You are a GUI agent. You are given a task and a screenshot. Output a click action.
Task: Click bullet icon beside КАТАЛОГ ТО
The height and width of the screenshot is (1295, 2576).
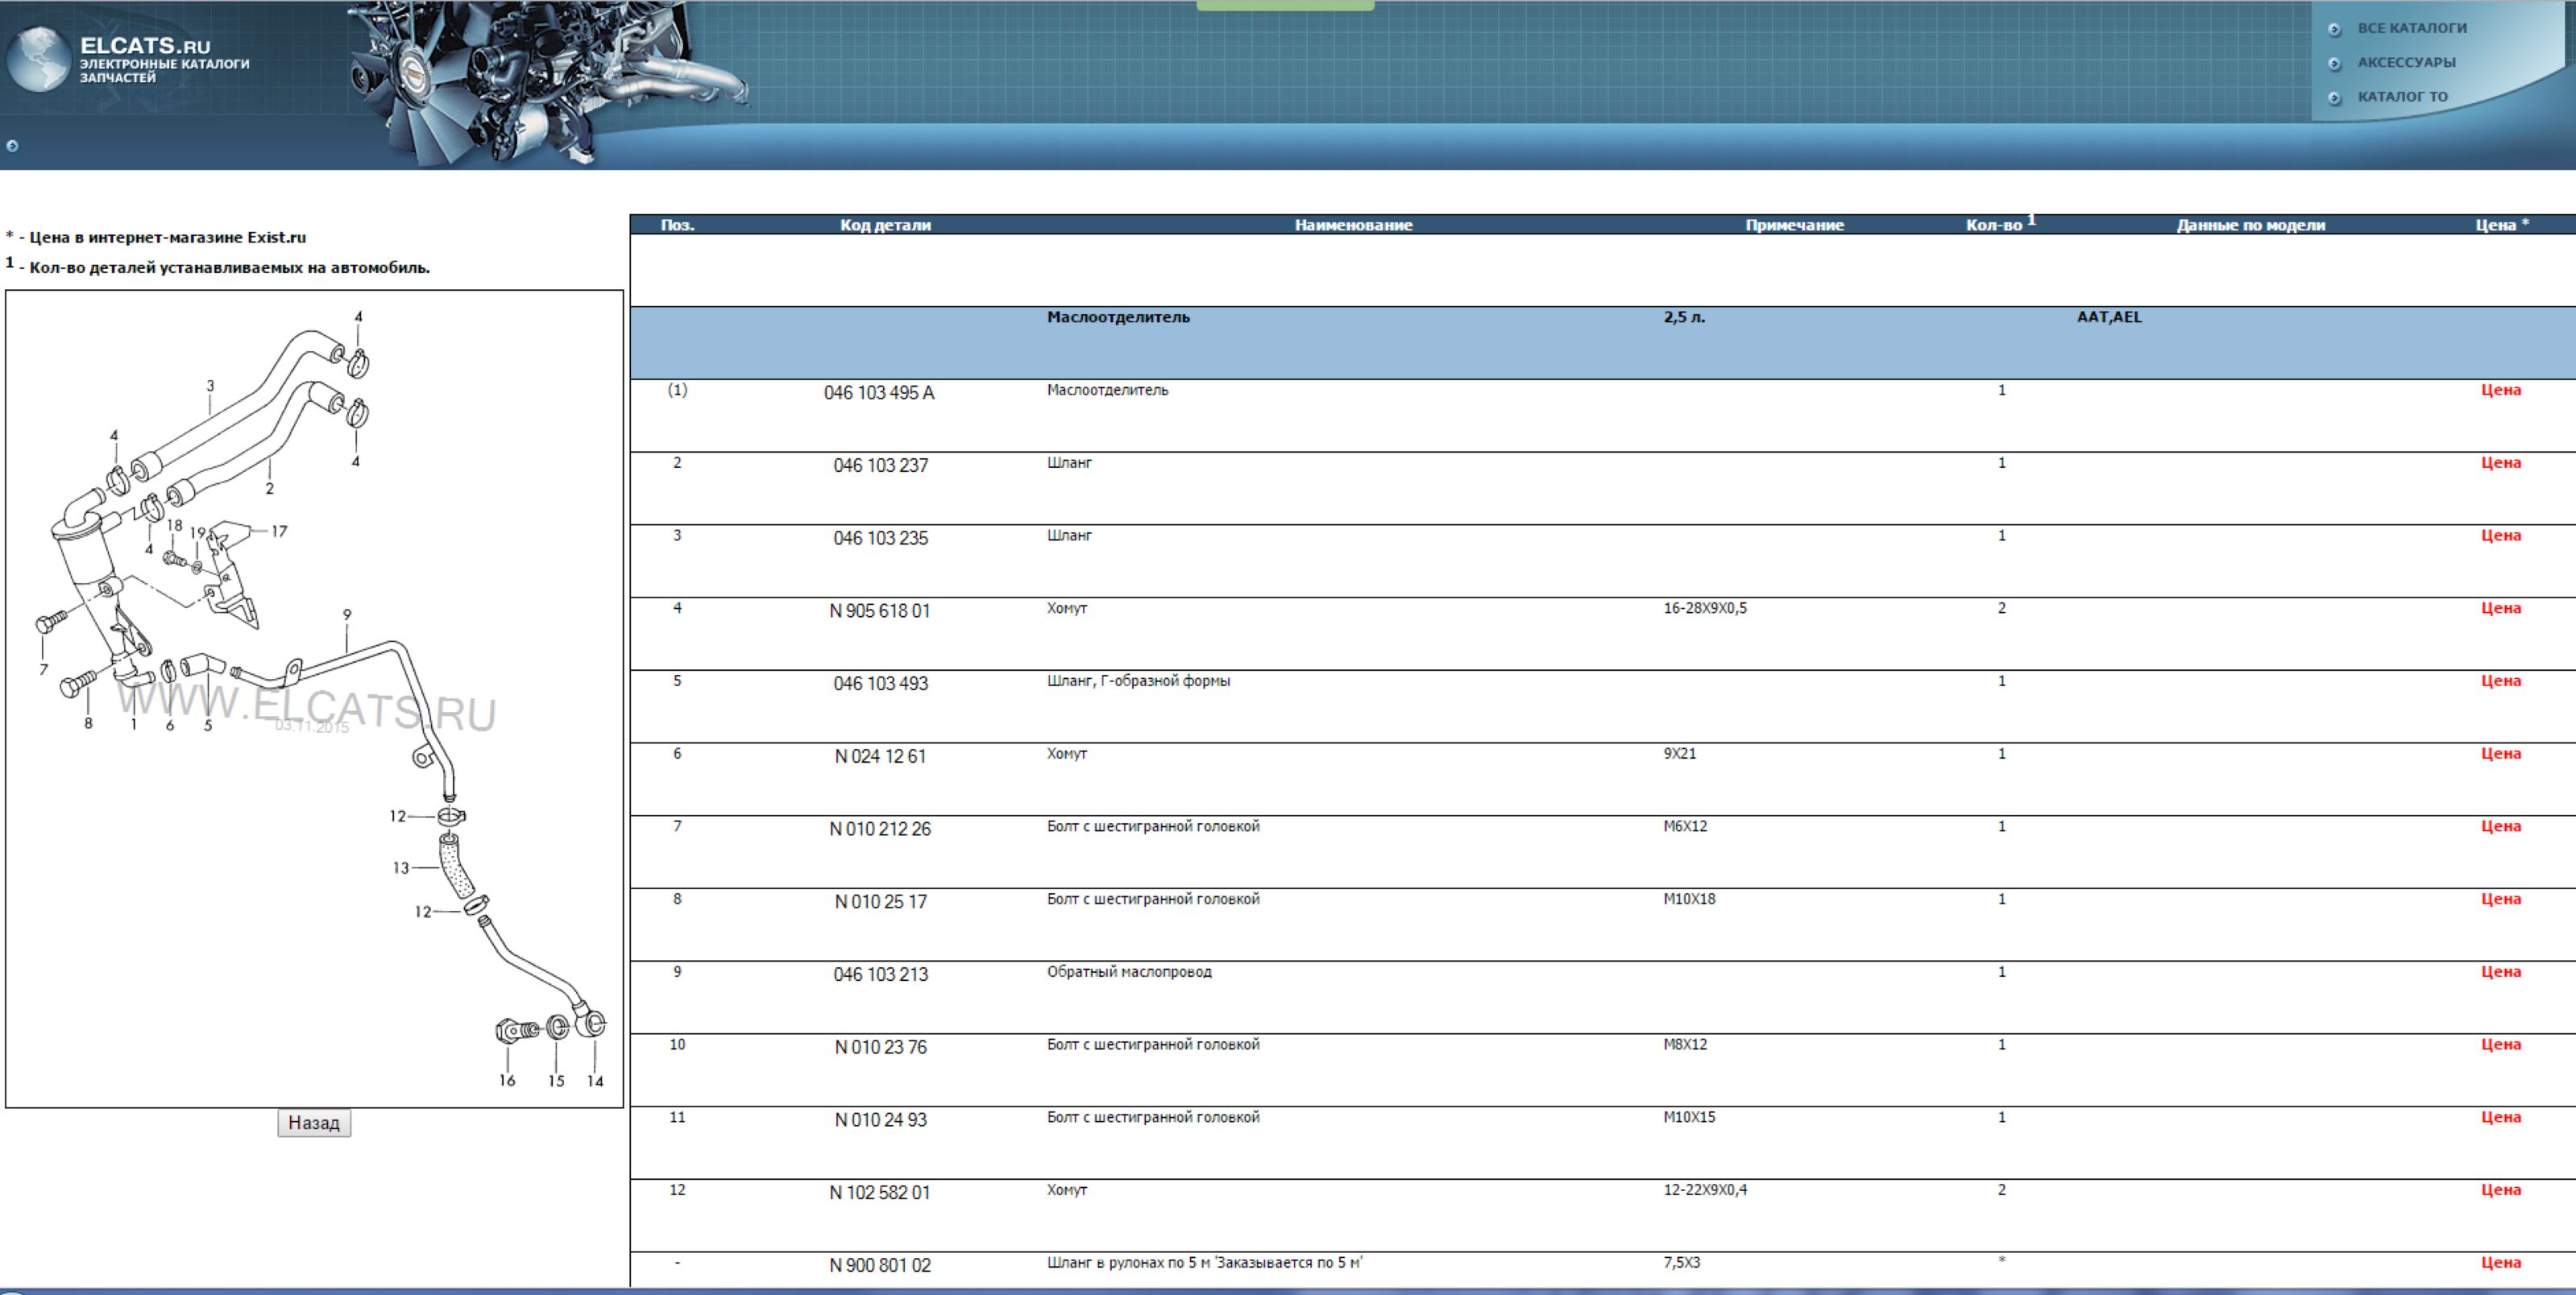coord(2334,98)
